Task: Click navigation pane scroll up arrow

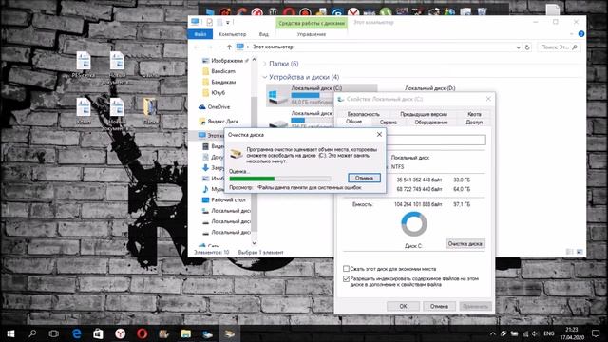Action: [254, 59]
